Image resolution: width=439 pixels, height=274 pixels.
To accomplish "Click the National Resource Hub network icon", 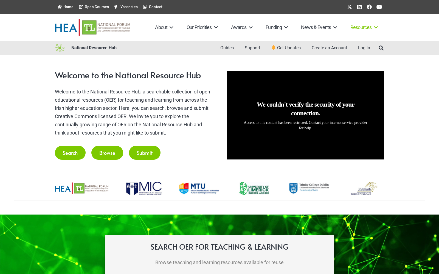I will point(60,48).
